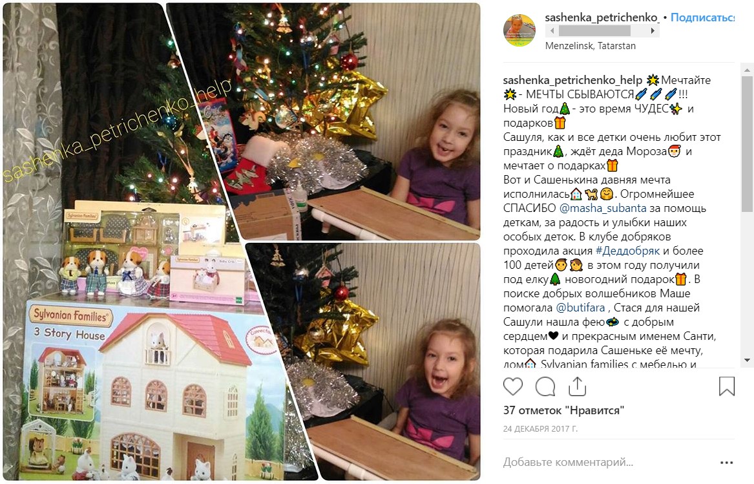Open @masha_subanta profile link
This screenshot has width=754, height=484.
[x=603, y=208]
